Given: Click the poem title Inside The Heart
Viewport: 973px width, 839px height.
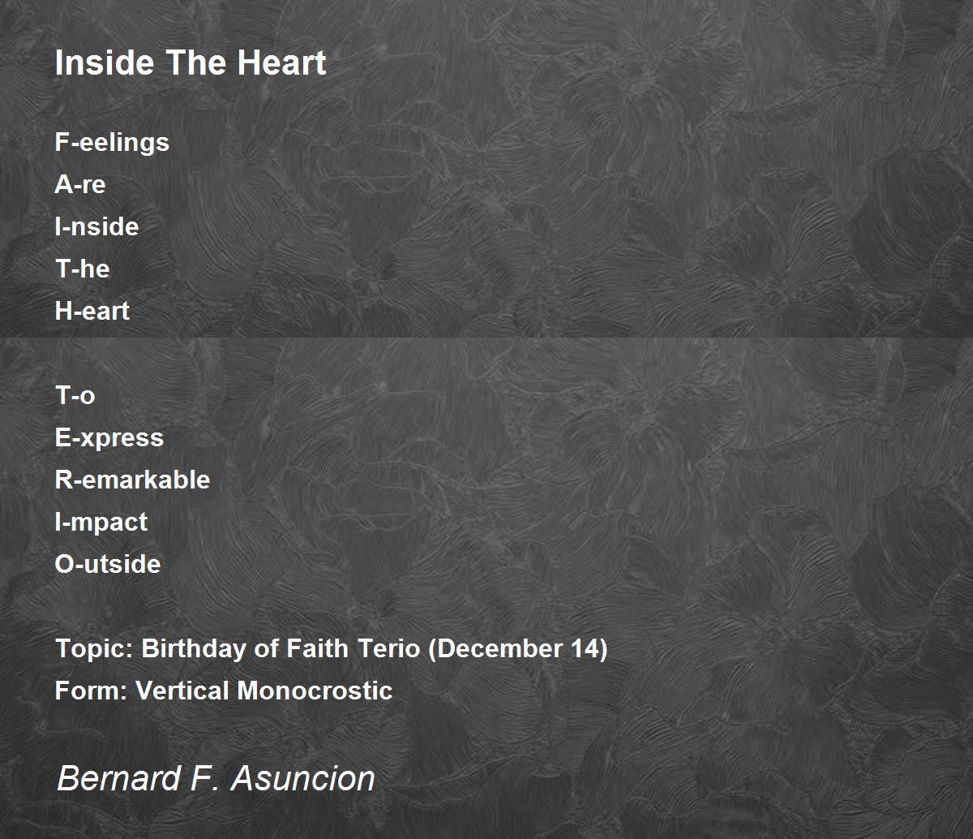Looking at the screenshot, I should [191, 63].
